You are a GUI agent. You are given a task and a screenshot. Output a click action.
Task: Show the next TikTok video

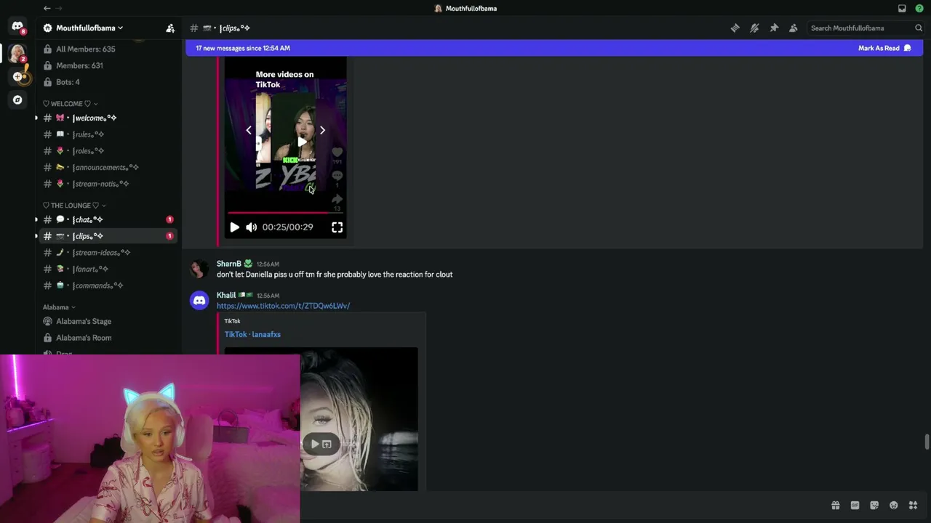click(x=322, y=130)
